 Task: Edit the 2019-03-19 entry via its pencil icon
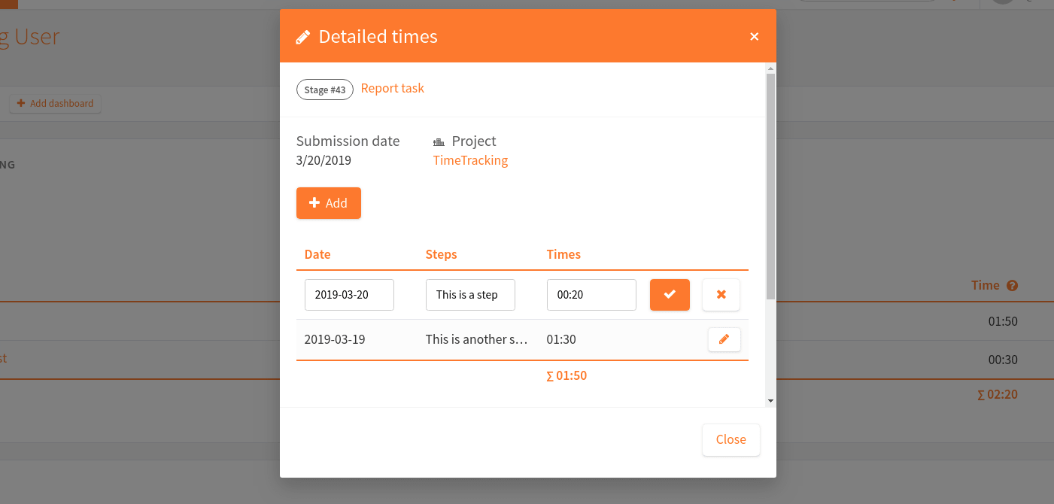pyautogui.click(x=724, y=339)
